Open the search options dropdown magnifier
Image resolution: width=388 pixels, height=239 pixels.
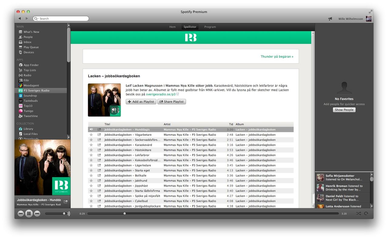36,19
